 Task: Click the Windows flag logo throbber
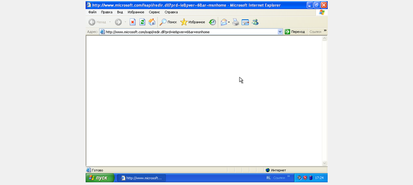(x=322, y=12)
